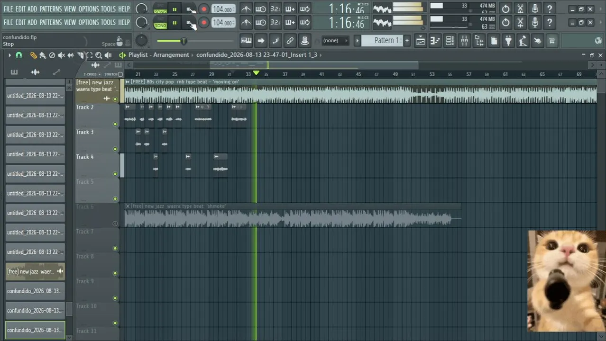Image resolution: width=606 pixels, height=341 pixels.
Task: Mute Track 8 using its green dot
Action: [x=115, y=273]
